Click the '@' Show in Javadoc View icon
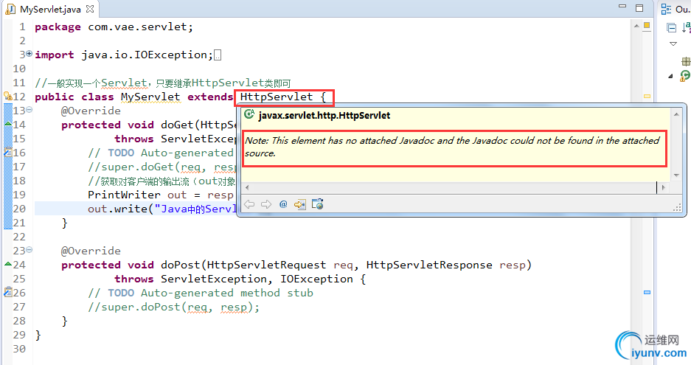This screenshot has width=691, height=365. click(283, 204)
